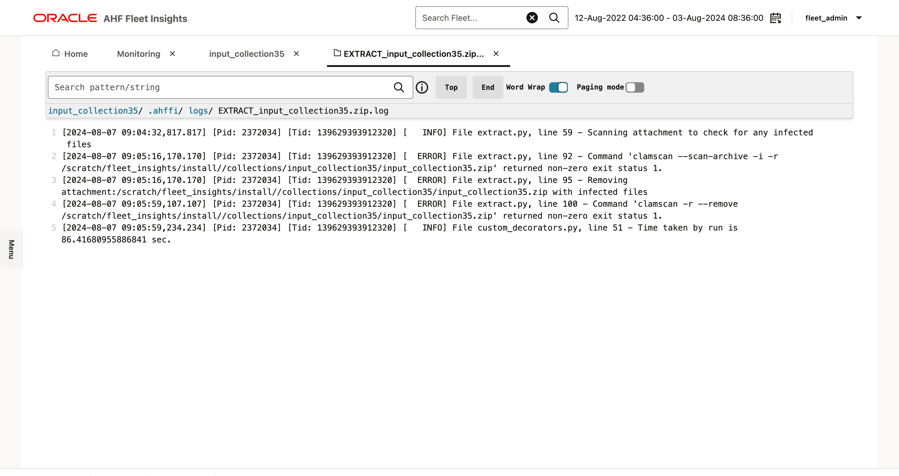899x476 pixels.
Task: Toggle Word Wrap off then view results
Action: tap(559, 87)
